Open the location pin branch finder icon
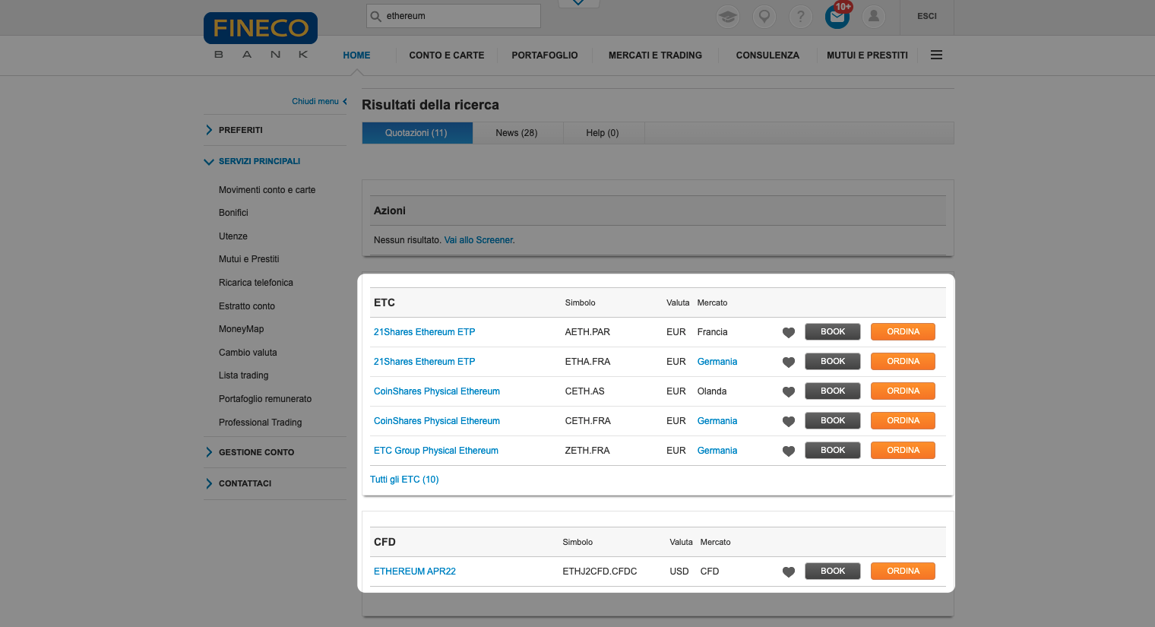Image resolution: width=1155 pixels, height=627 pixels. click(x=764, y=16)
